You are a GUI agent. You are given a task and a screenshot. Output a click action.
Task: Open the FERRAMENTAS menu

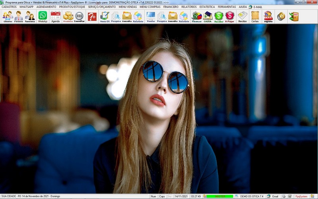pos(227,7)
